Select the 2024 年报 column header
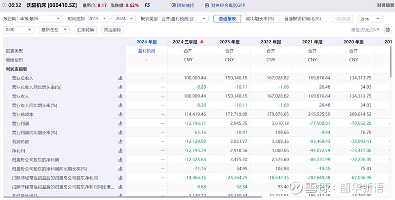 [x=147, y=42]
